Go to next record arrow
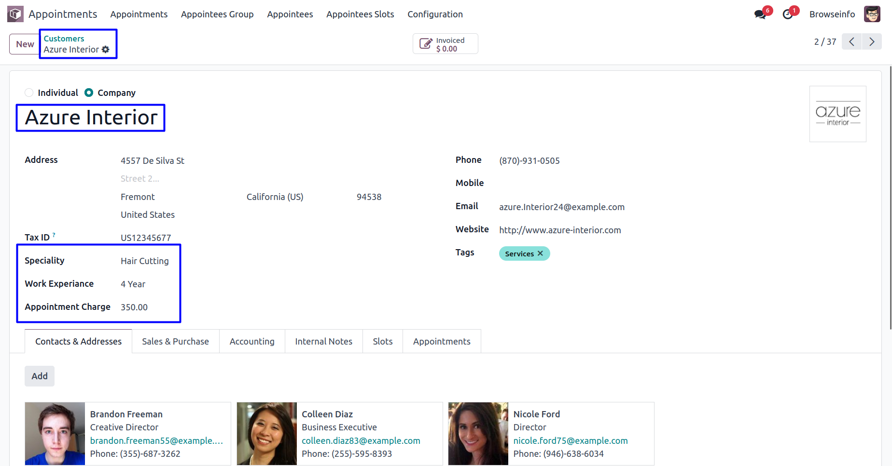Viewport: 892px width, 466px height. click(x=872, y=42)
